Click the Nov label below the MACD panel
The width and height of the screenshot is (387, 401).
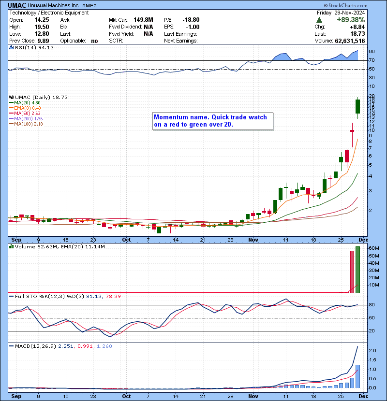pyautogui.click(x=253, y=396)
